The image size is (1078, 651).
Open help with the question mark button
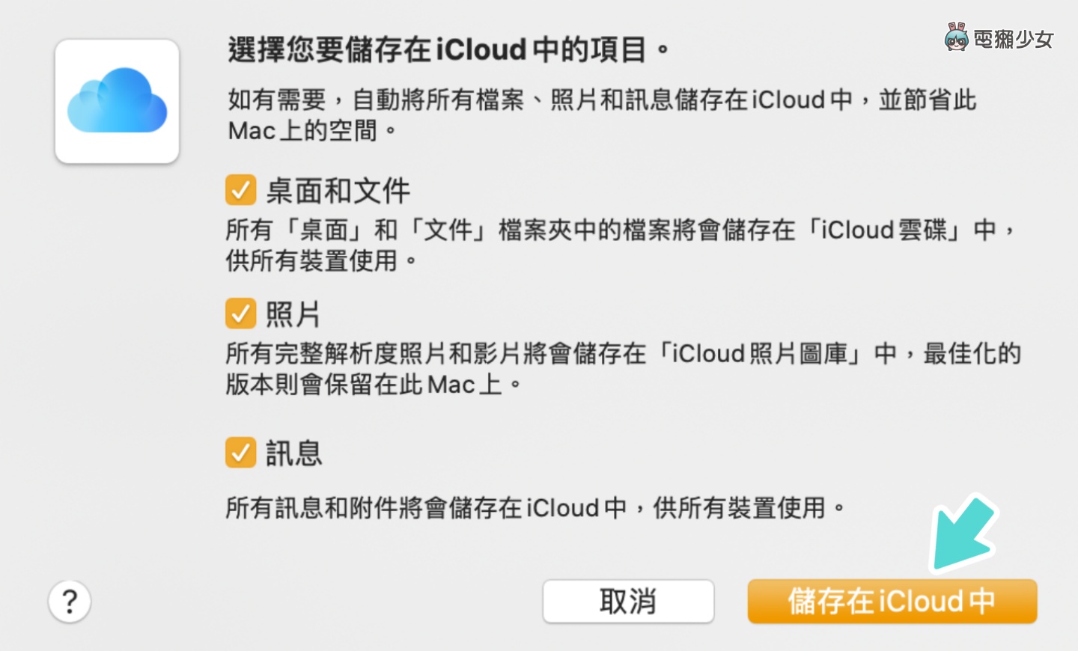click(x=70, y=602)
